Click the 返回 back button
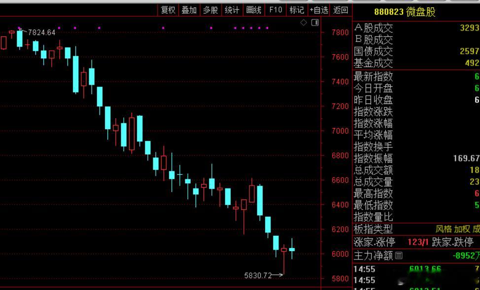This screenshot has height=290, width=480. [341, 10]
